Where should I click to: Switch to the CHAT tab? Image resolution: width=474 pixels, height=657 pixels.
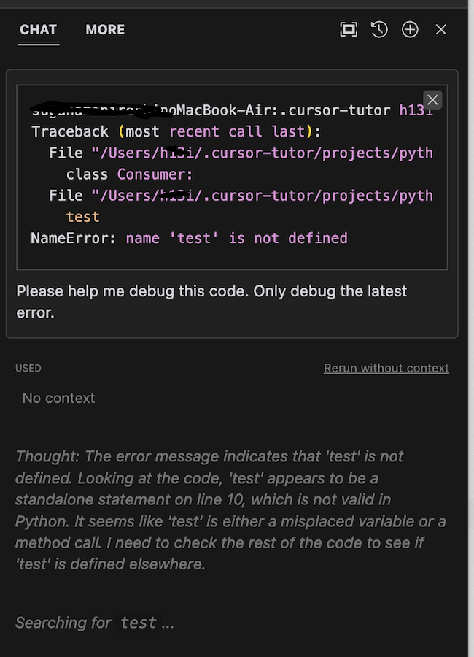pos(38,30)
